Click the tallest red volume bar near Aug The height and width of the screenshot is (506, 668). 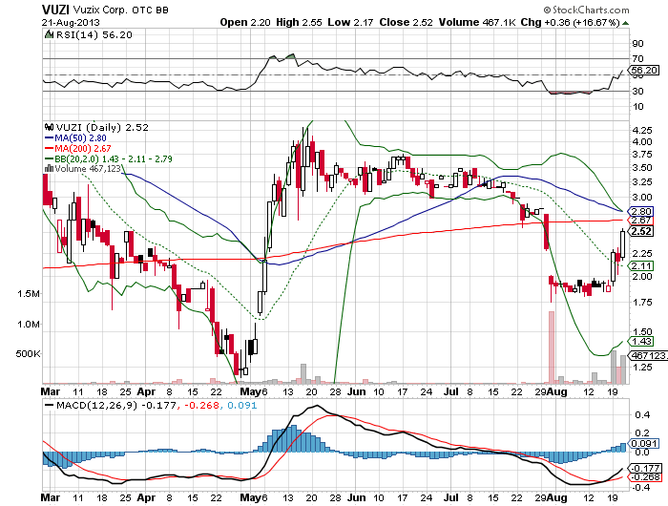coord(552,347)
